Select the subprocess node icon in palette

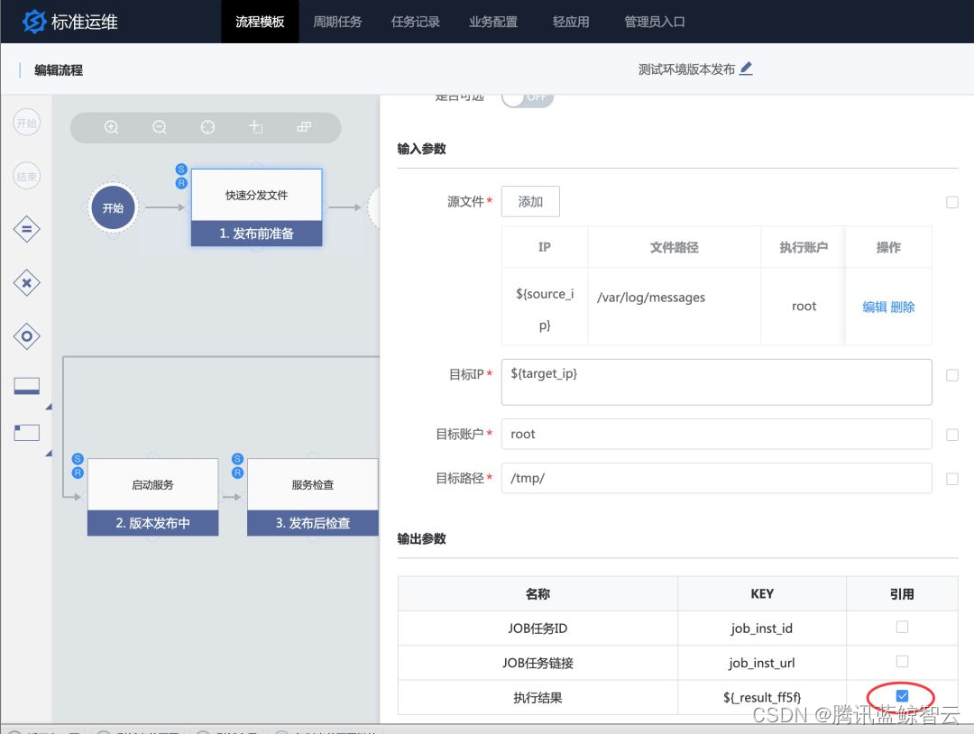point(26,336)
